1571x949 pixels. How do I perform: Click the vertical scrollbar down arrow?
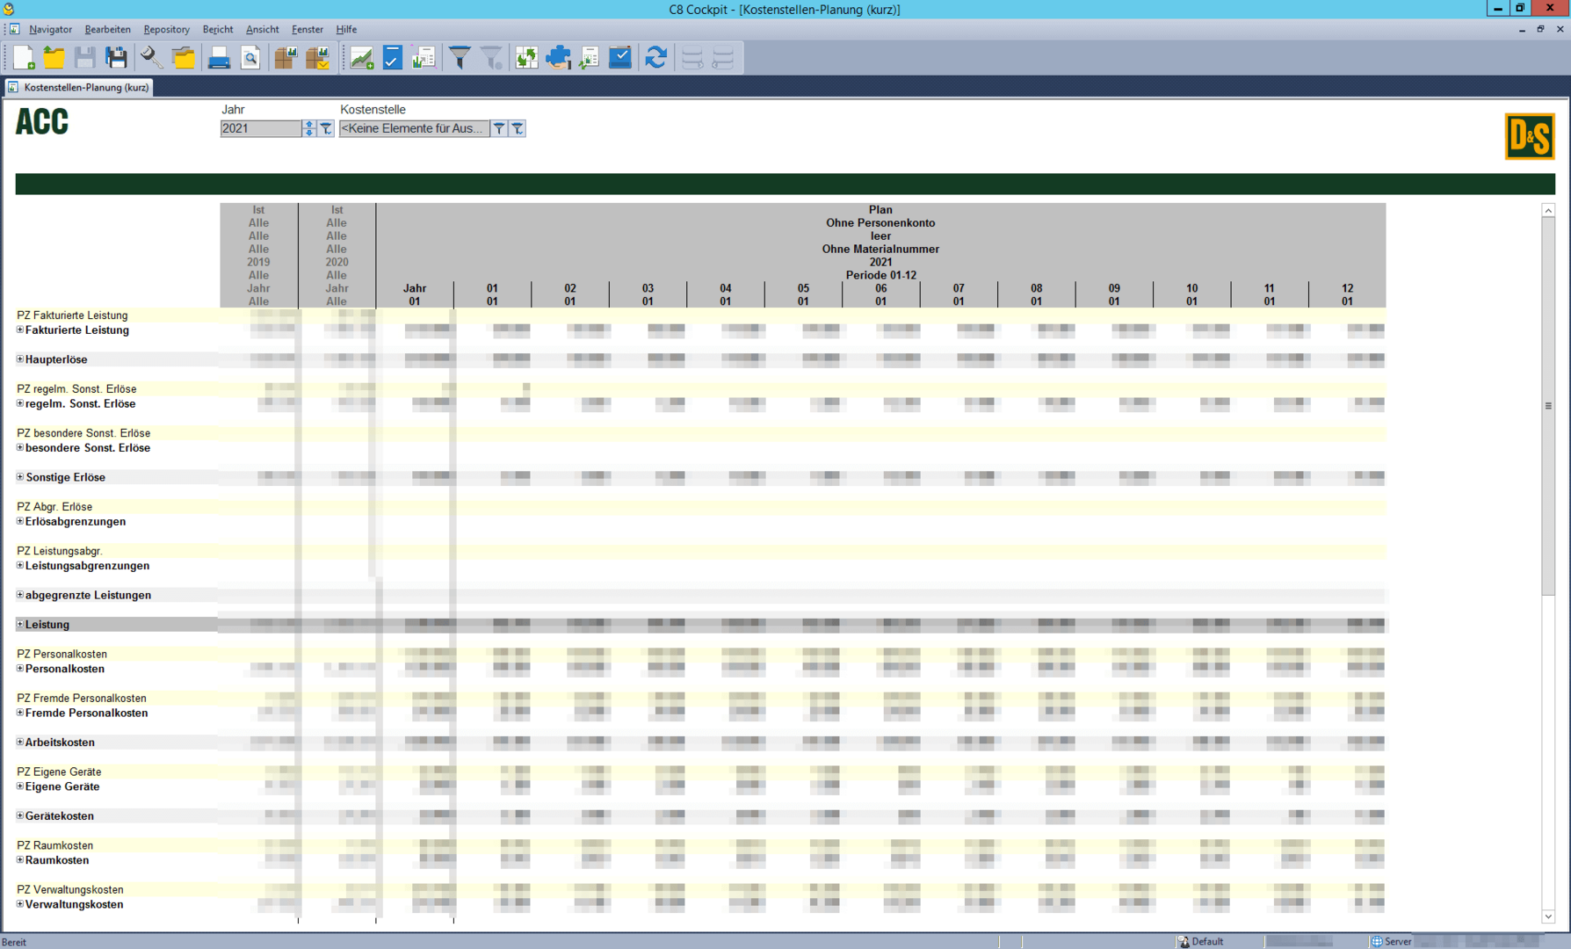point(1548,916)
